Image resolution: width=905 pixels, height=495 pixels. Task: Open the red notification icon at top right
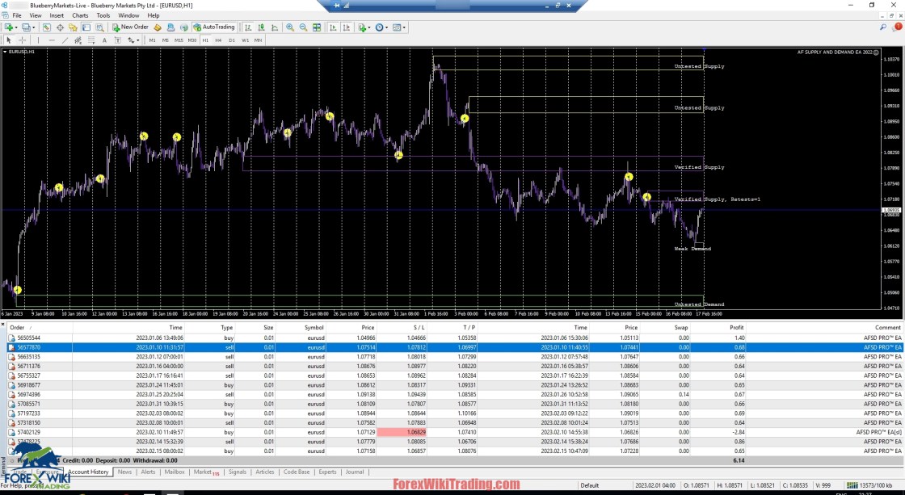click(898, 27)
